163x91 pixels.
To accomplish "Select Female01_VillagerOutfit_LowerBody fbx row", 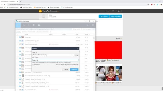I will click(55, 86).
